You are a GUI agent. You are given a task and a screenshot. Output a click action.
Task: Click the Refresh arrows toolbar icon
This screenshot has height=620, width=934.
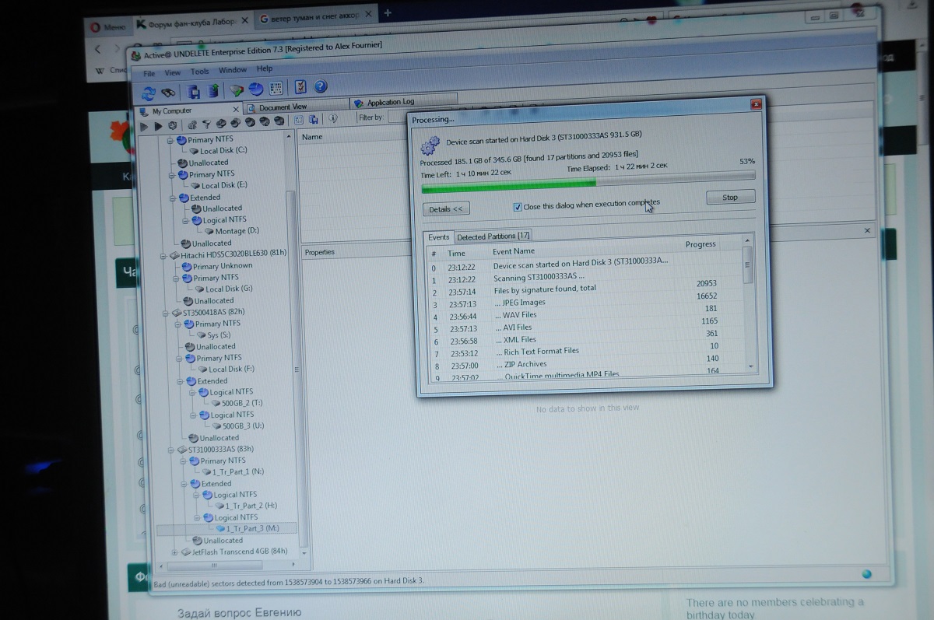[149, 93]
